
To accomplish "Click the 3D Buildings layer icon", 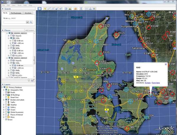I will pos(9,95).
